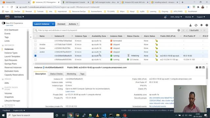The image size is (210, 118).
Task: Set details pane to half-height layout icon
Action: 200,68
